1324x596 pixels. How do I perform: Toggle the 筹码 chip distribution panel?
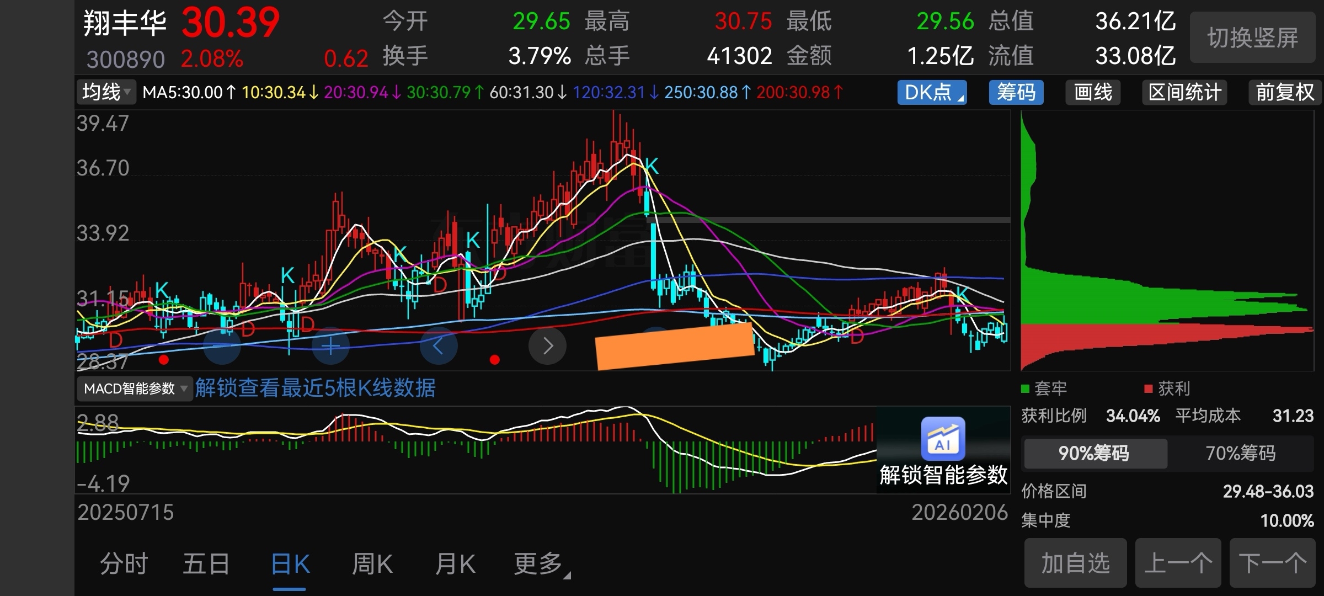1016,92
